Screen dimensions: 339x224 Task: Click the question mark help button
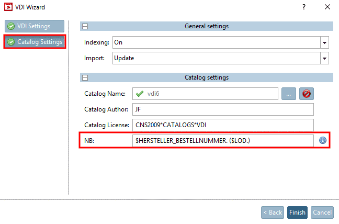pyautogui.click(x=304, y=7)
